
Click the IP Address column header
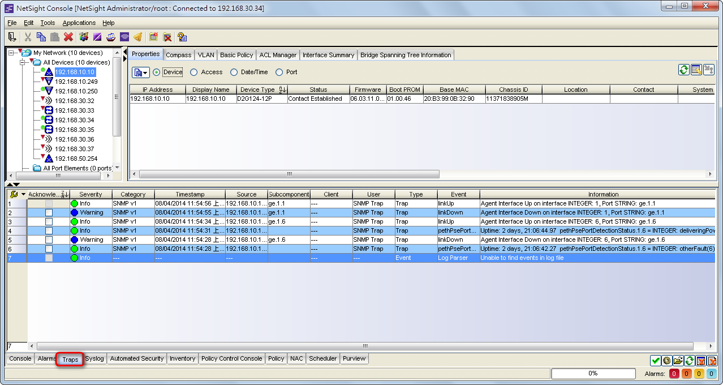(x=157, y=89)
